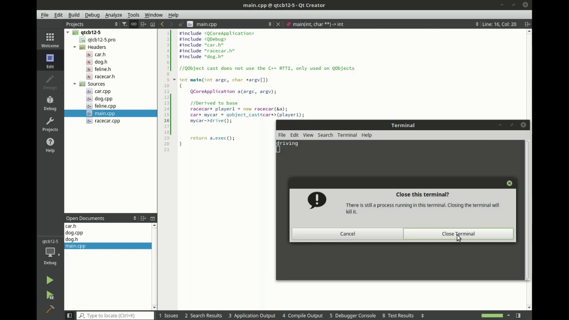Screen dimensions: 569x320
Task: Synchronize with editor link icon
Action: tap(134, 24)
